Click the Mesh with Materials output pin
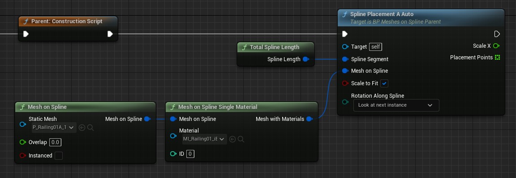 pos(310,119)
